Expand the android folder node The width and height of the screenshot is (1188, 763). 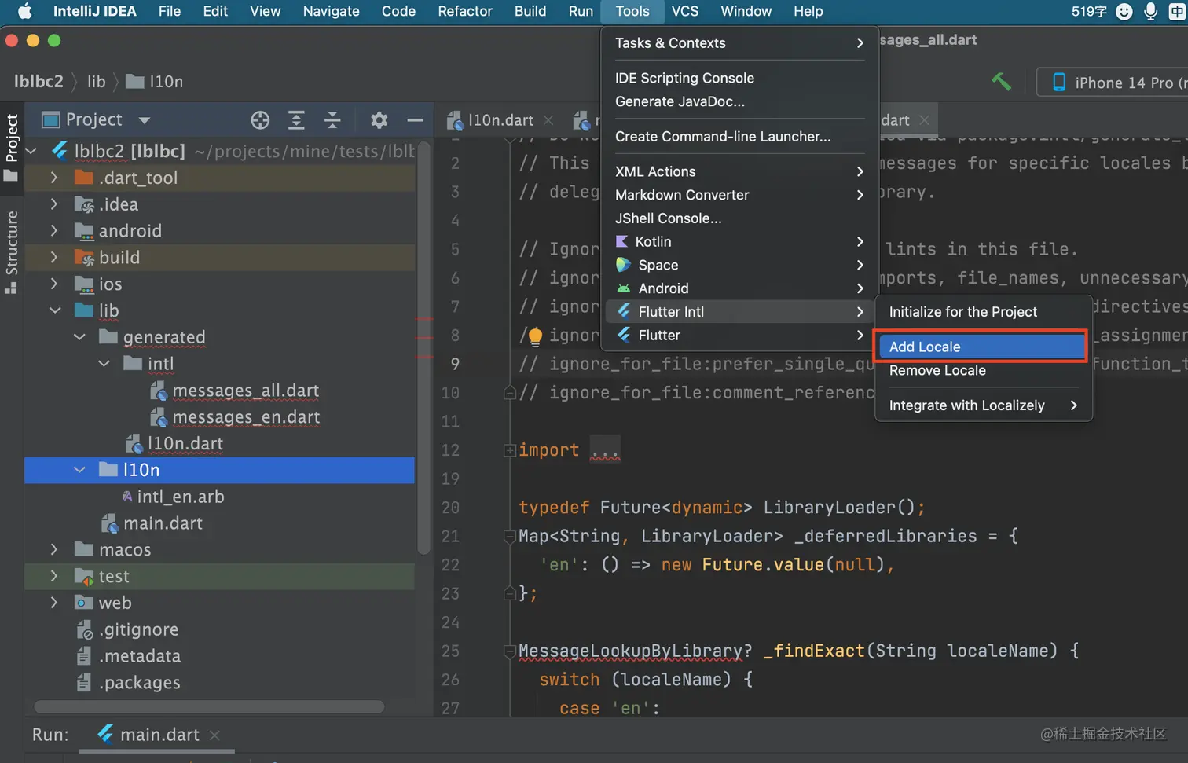point(54,231)
